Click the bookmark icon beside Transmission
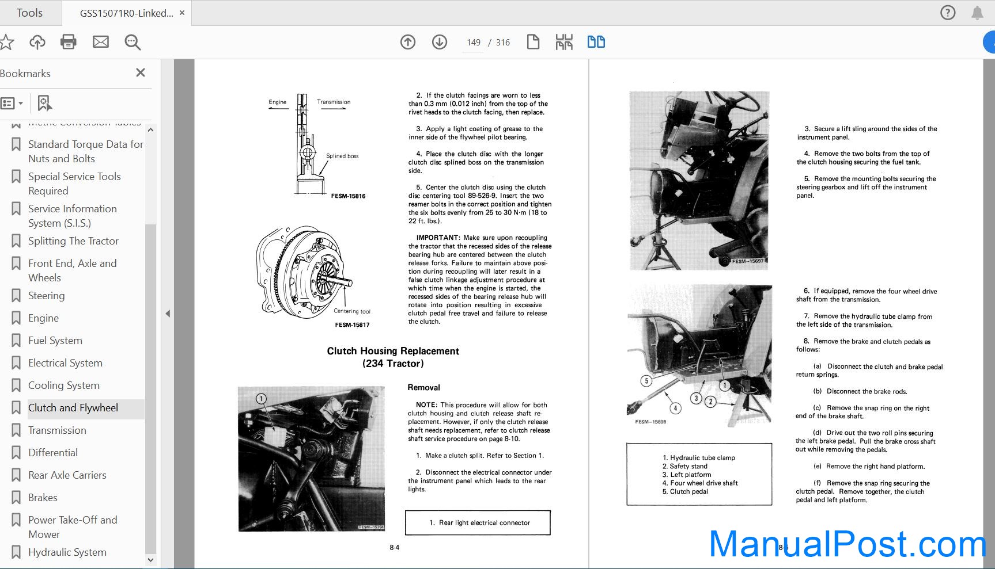 pyautogui.click(x=16, y=430)
